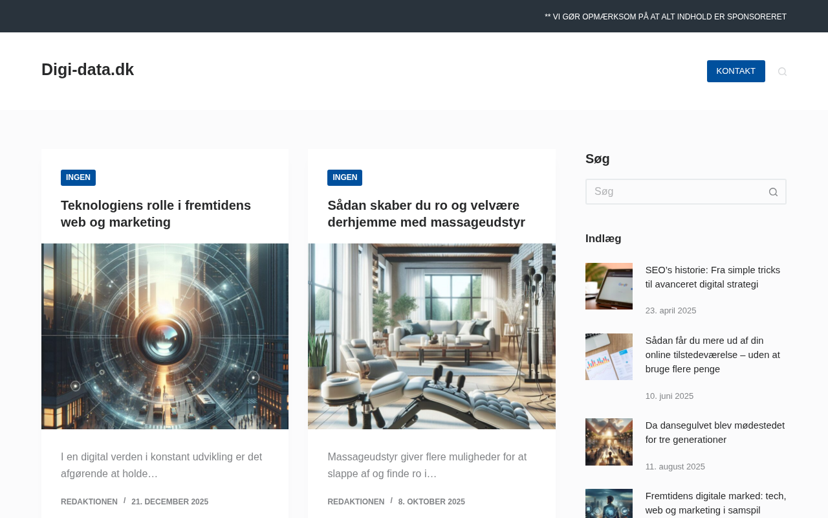Go to the Digi-data.dk home logo
This screenshot has width=828, height=518.
[x=87, y=69]
